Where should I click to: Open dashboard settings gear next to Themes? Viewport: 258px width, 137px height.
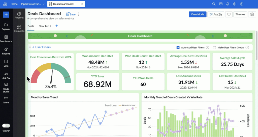(x=252, y=15)
